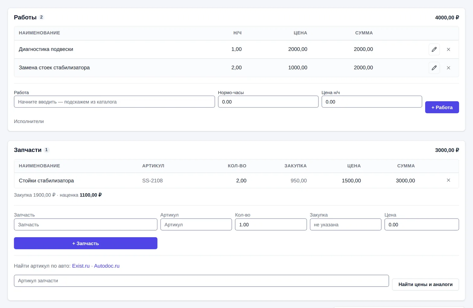Focus the Кол-во input field
The image size is (473, 308).
click(271, 225)
